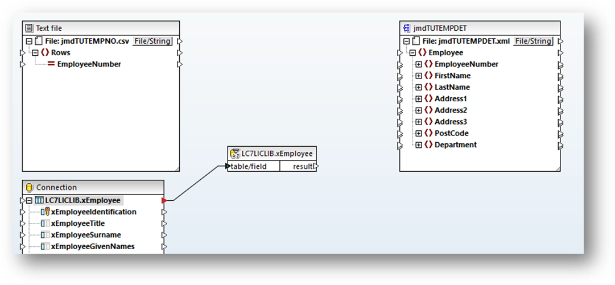Viewport: 615px width, 285px height.
Task: Select the Connection component title bar
Action: pos(93,187)
